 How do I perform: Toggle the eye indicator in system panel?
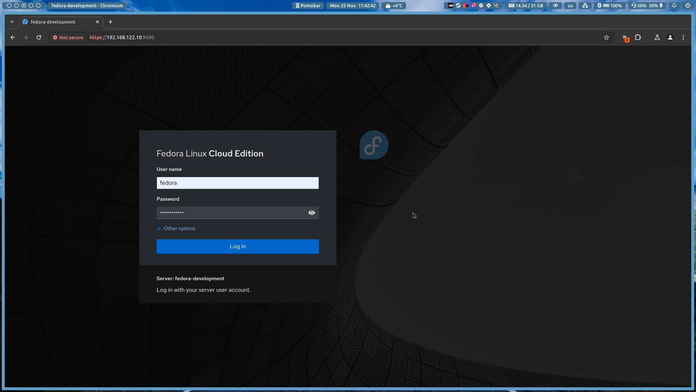[x=555, y=5]
